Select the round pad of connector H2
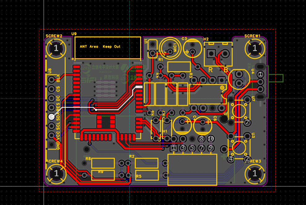Screen dimensions: 306x205 coord(225,53)
